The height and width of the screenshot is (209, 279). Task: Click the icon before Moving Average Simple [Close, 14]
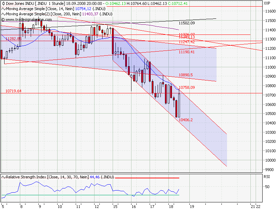click(3, 9)
